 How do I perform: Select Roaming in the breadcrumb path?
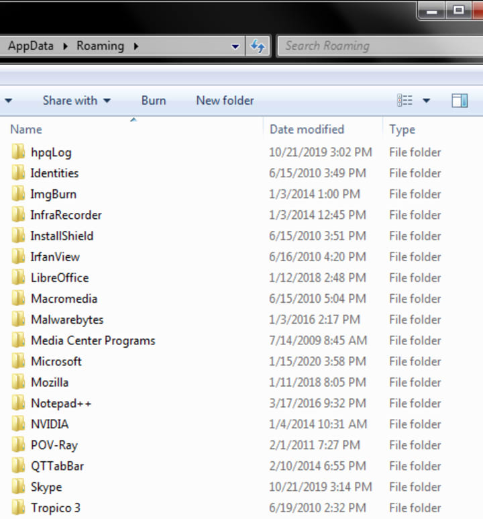click(100, 46)
